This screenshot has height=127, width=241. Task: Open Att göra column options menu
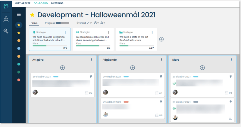92,60
